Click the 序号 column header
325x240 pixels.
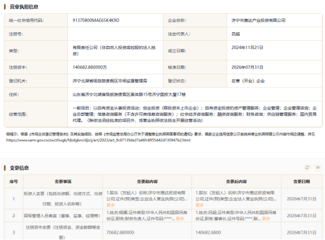pos(14,181)
